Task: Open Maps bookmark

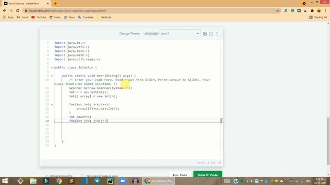Action: coord(55,17)
